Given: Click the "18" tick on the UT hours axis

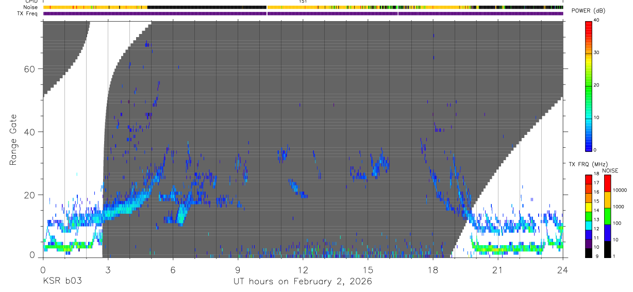Looking at the screenshot, I should pyautogui.click(x=432, y=269).
